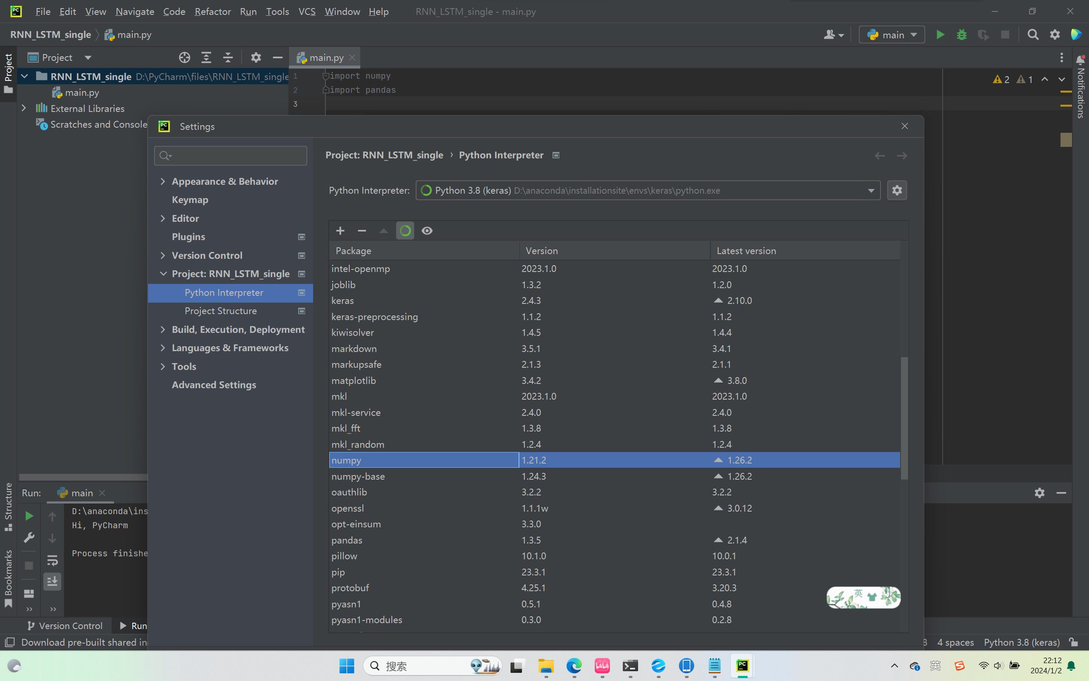
Task: Select the keras package row
Action: (614, 300)
